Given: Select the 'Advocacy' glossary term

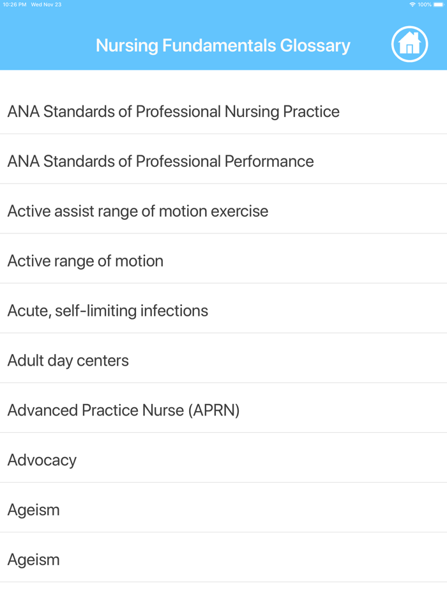Looking at the screenshot, I should pyautogui.click(x=42, y=460).
